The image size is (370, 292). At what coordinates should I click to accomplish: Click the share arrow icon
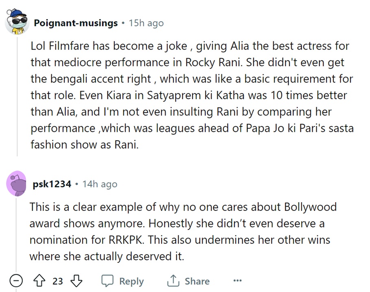pyautogui.click(x=173, y=281)
